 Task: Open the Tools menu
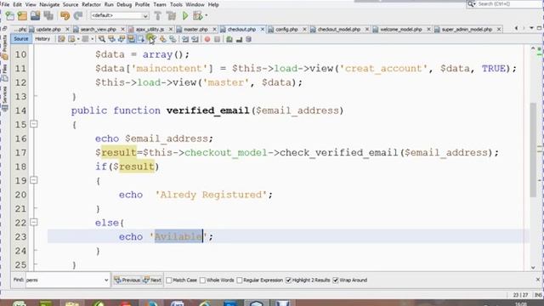[x=176, y=4]
